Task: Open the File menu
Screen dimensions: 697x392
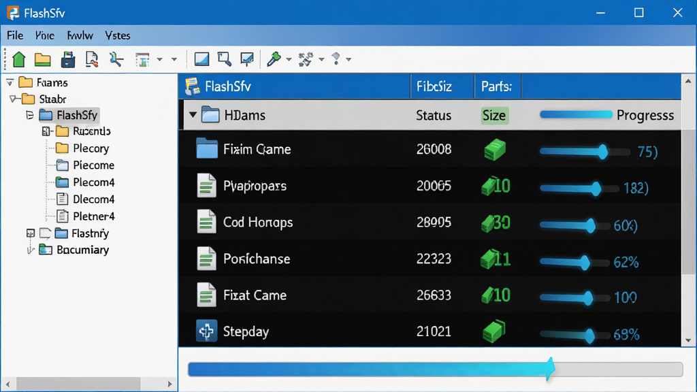Action: (15, 35)
